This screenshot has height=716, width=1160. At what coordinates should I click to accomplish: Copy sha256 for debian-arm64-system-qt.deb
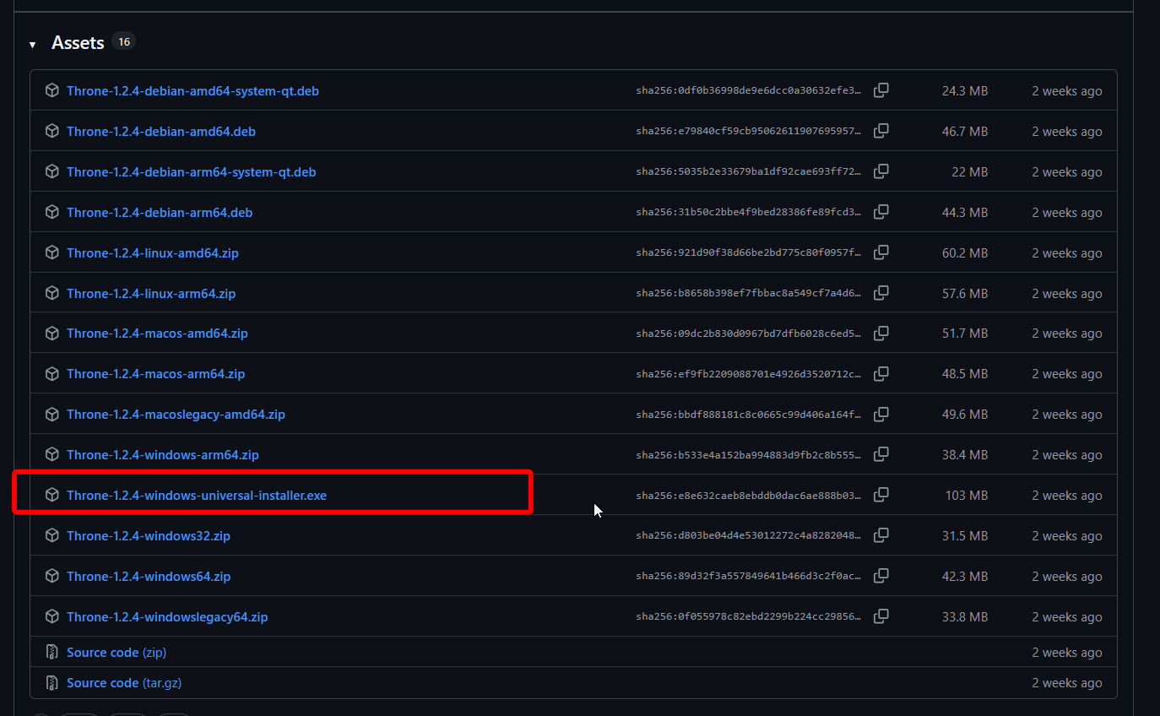[881, 171]
